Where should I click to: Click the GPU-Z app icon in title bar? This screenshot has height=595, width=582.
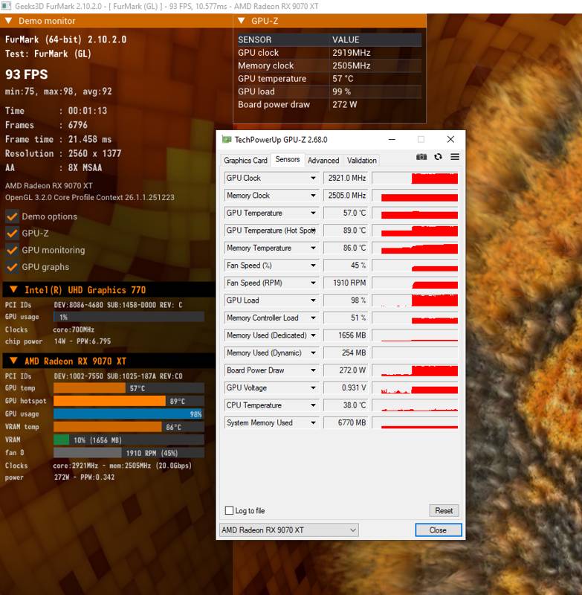(227, 140)
